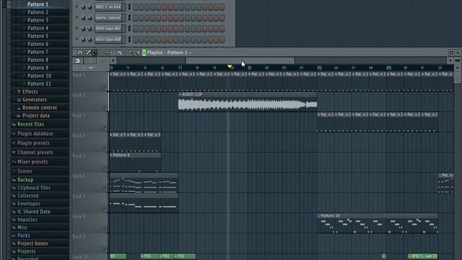Open the Pattern 6 clip menu arrow
Screen dimensions: 462x260
111,155
